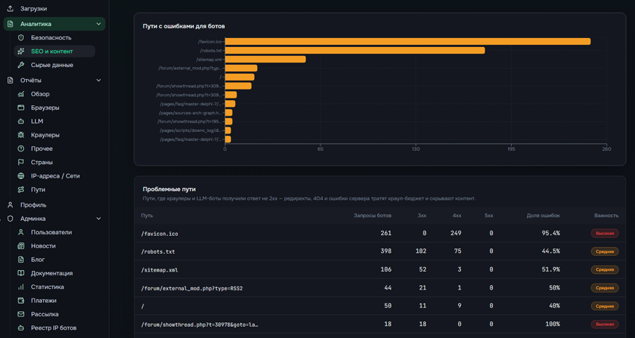Click the Аналитика document icon
Image resolution: width=635 pixels, height=338 pixels.
click(x=10, y=24)
